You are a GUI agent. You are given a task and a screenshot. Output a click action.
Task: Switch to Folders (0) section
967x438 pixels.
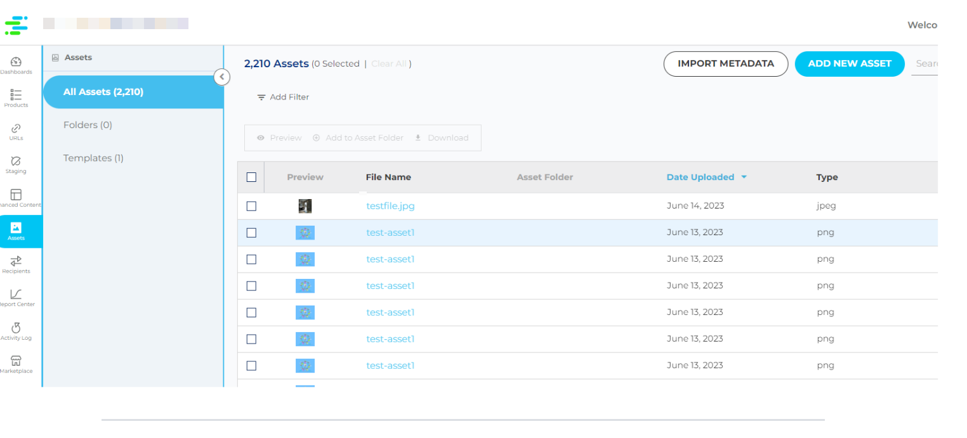click(88, 125)
